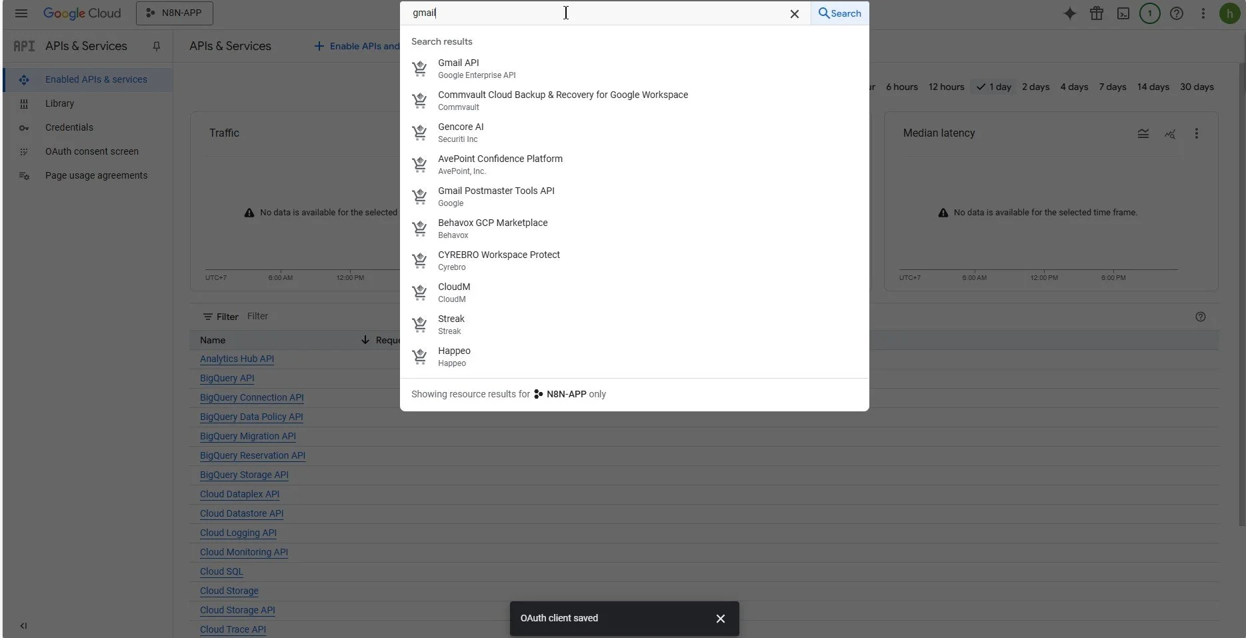The height and width of the screenshot is (638, 1246).
Task: Activate Cloud Shell terminal icon
Action: (x=1123, y=13)
